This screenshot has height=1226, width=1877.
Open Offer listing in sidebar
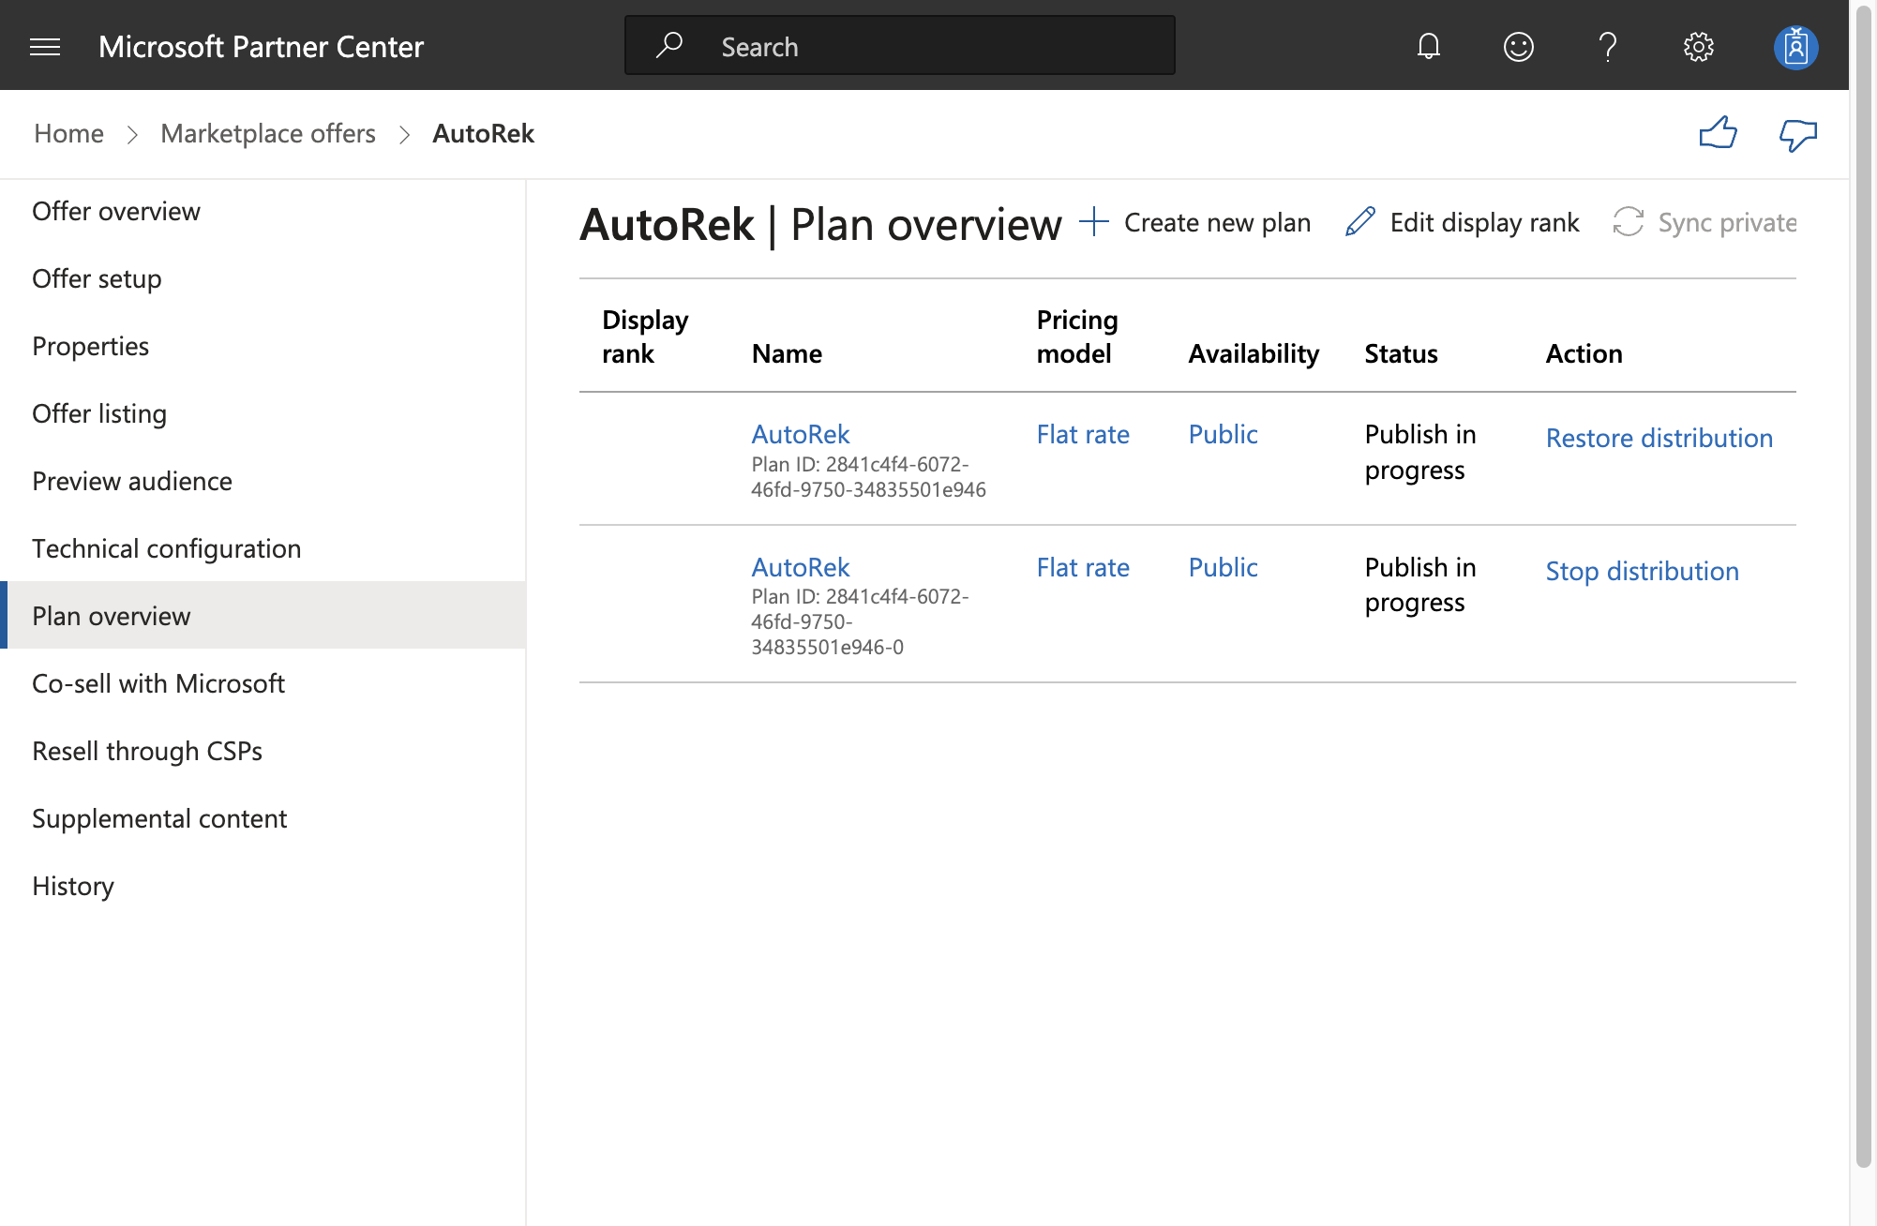point(263,414)
